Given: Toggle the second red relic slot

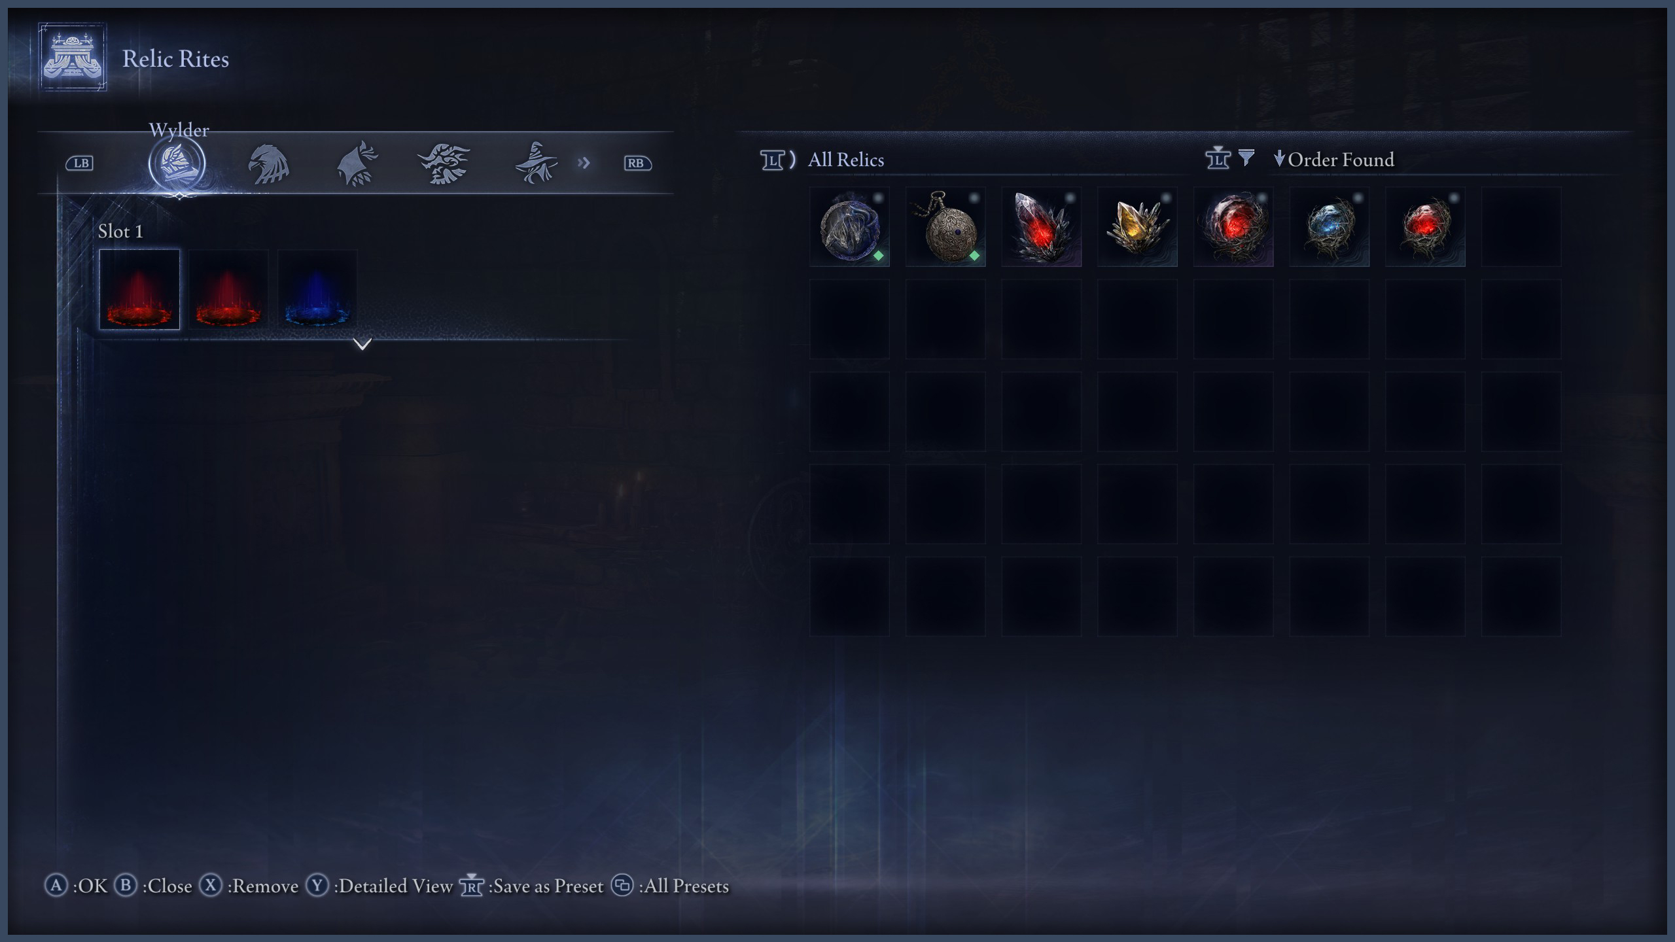Looking at the screenshot, I should coord(228,289).
